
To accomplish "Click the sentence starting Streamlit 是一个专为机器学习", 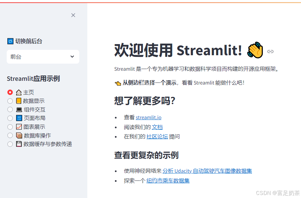I will click(x=197, y=69).
